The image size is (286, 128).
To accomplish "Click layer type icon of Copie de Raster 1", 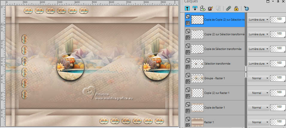I will coord(188,104).
